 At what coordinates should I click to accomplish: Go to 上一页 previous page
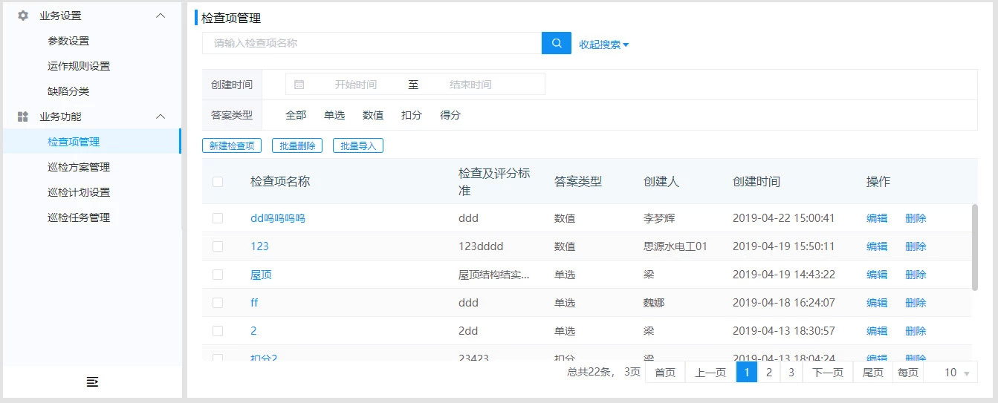[x=710, y=373]
